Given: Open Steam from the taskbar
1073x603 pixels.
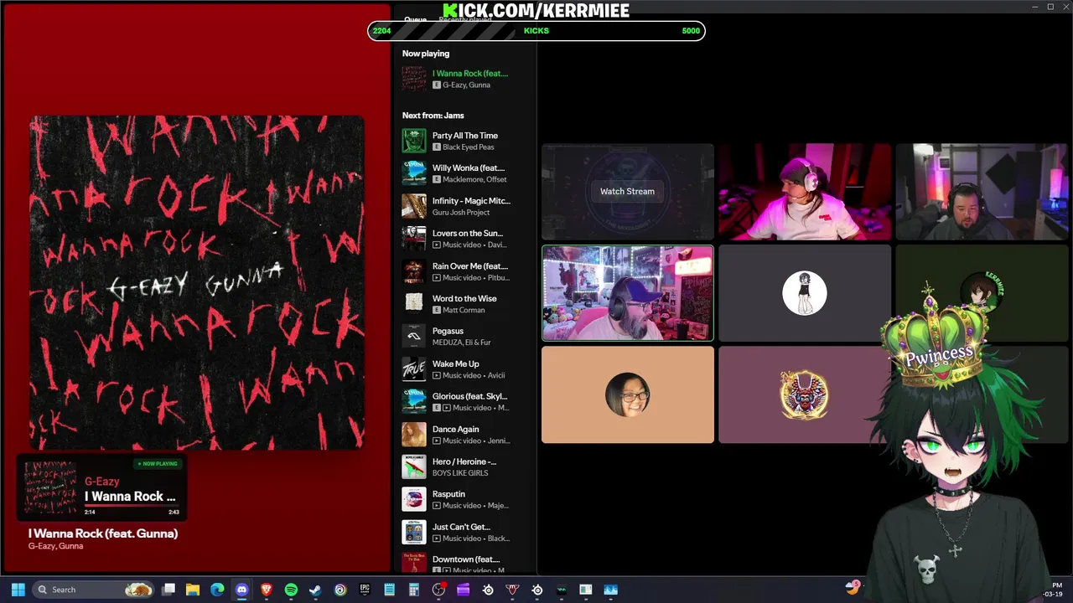Looking at the screenshot, I should (315, 590).
